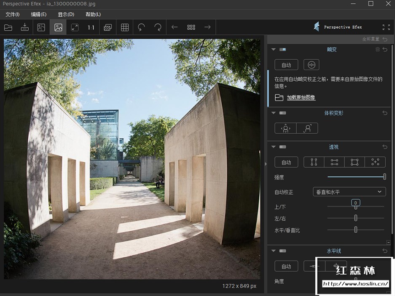Click the 左/右 slider handle

click(x=356, y=218)
